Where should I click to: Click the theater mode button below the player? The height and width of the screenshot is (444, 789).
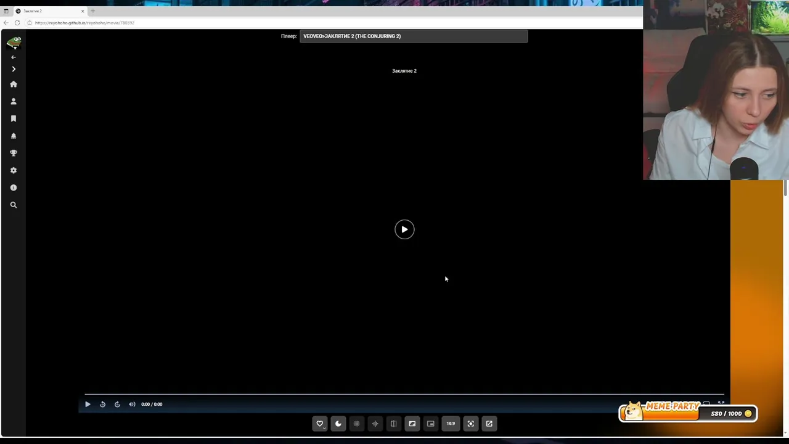(x=412, y=424)
